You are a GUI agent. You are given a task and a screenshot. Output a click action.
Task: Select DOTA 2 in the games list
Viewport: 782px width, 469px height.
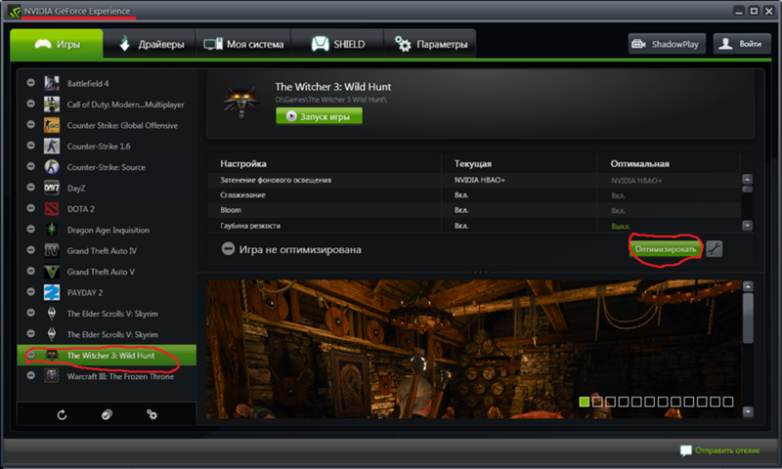tap(107, 209)
